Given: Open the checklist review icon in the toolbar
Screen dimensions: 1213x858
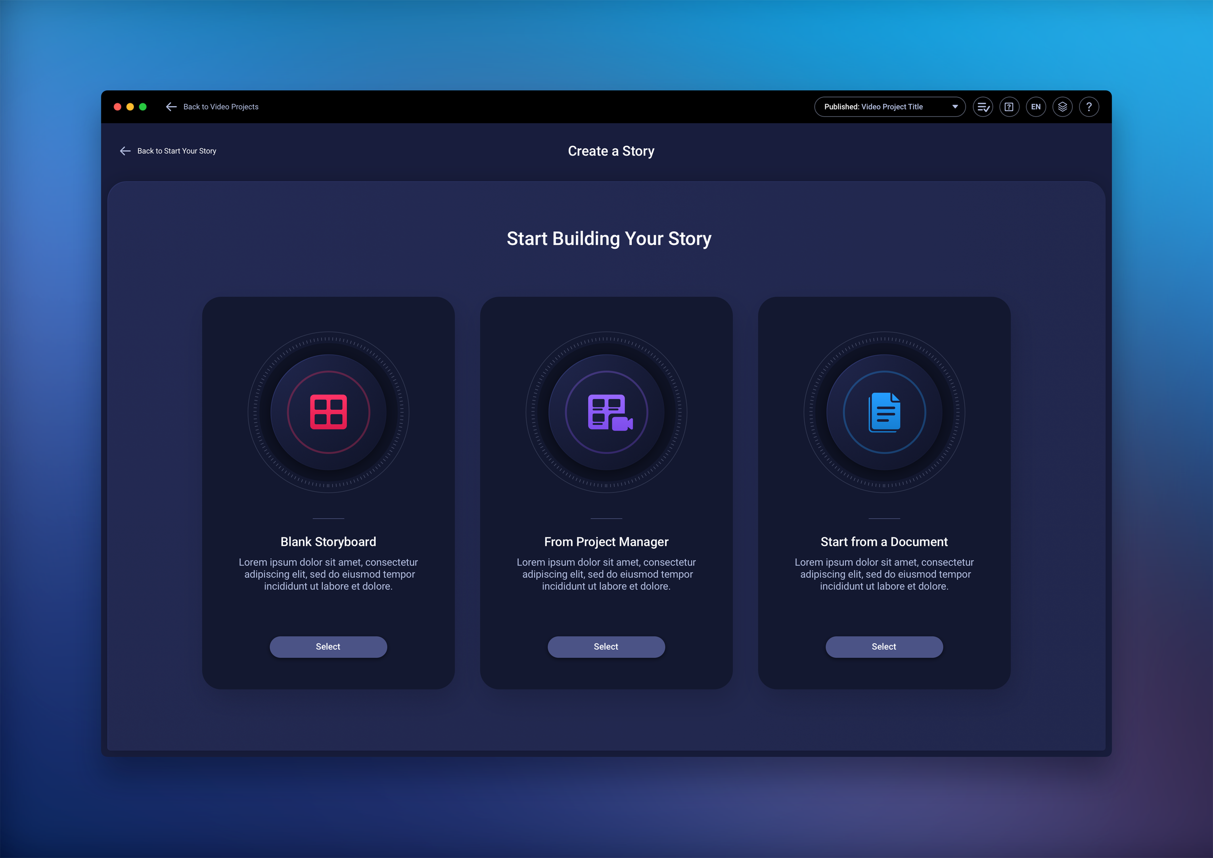Looking at the screenshot, I should 983,107.
